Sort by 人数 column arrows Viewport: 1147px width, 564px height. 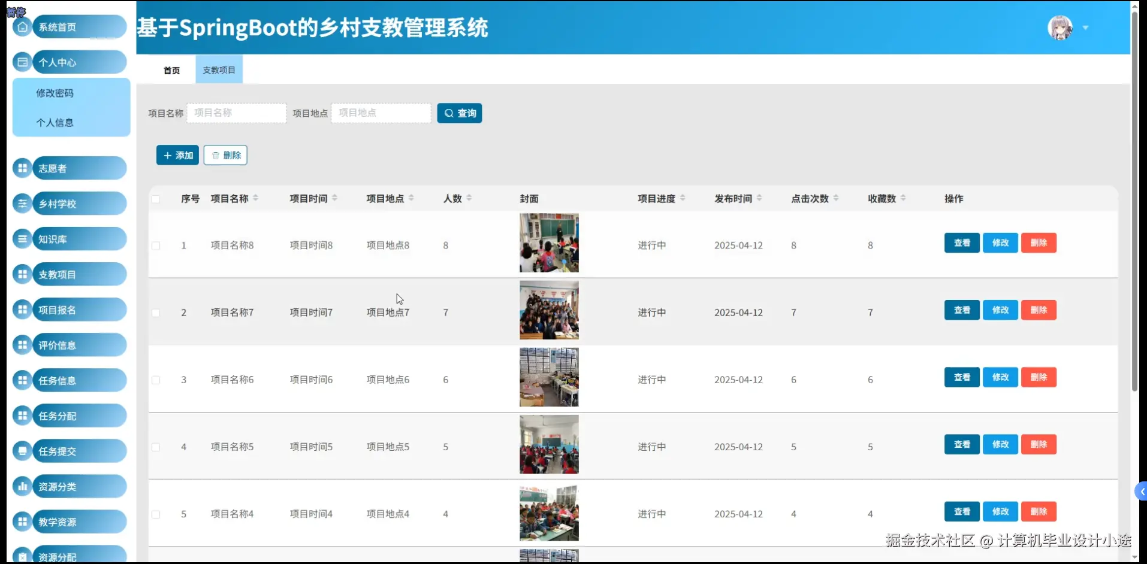click(x=469, y=198)
